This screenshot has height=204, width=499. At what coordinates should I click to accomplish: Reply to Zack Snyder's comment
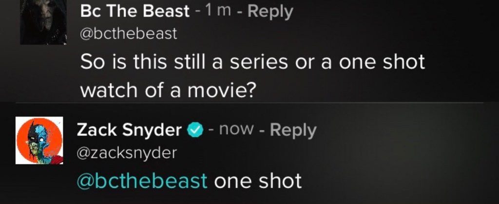pyautogui.click(x=293, y=130)
